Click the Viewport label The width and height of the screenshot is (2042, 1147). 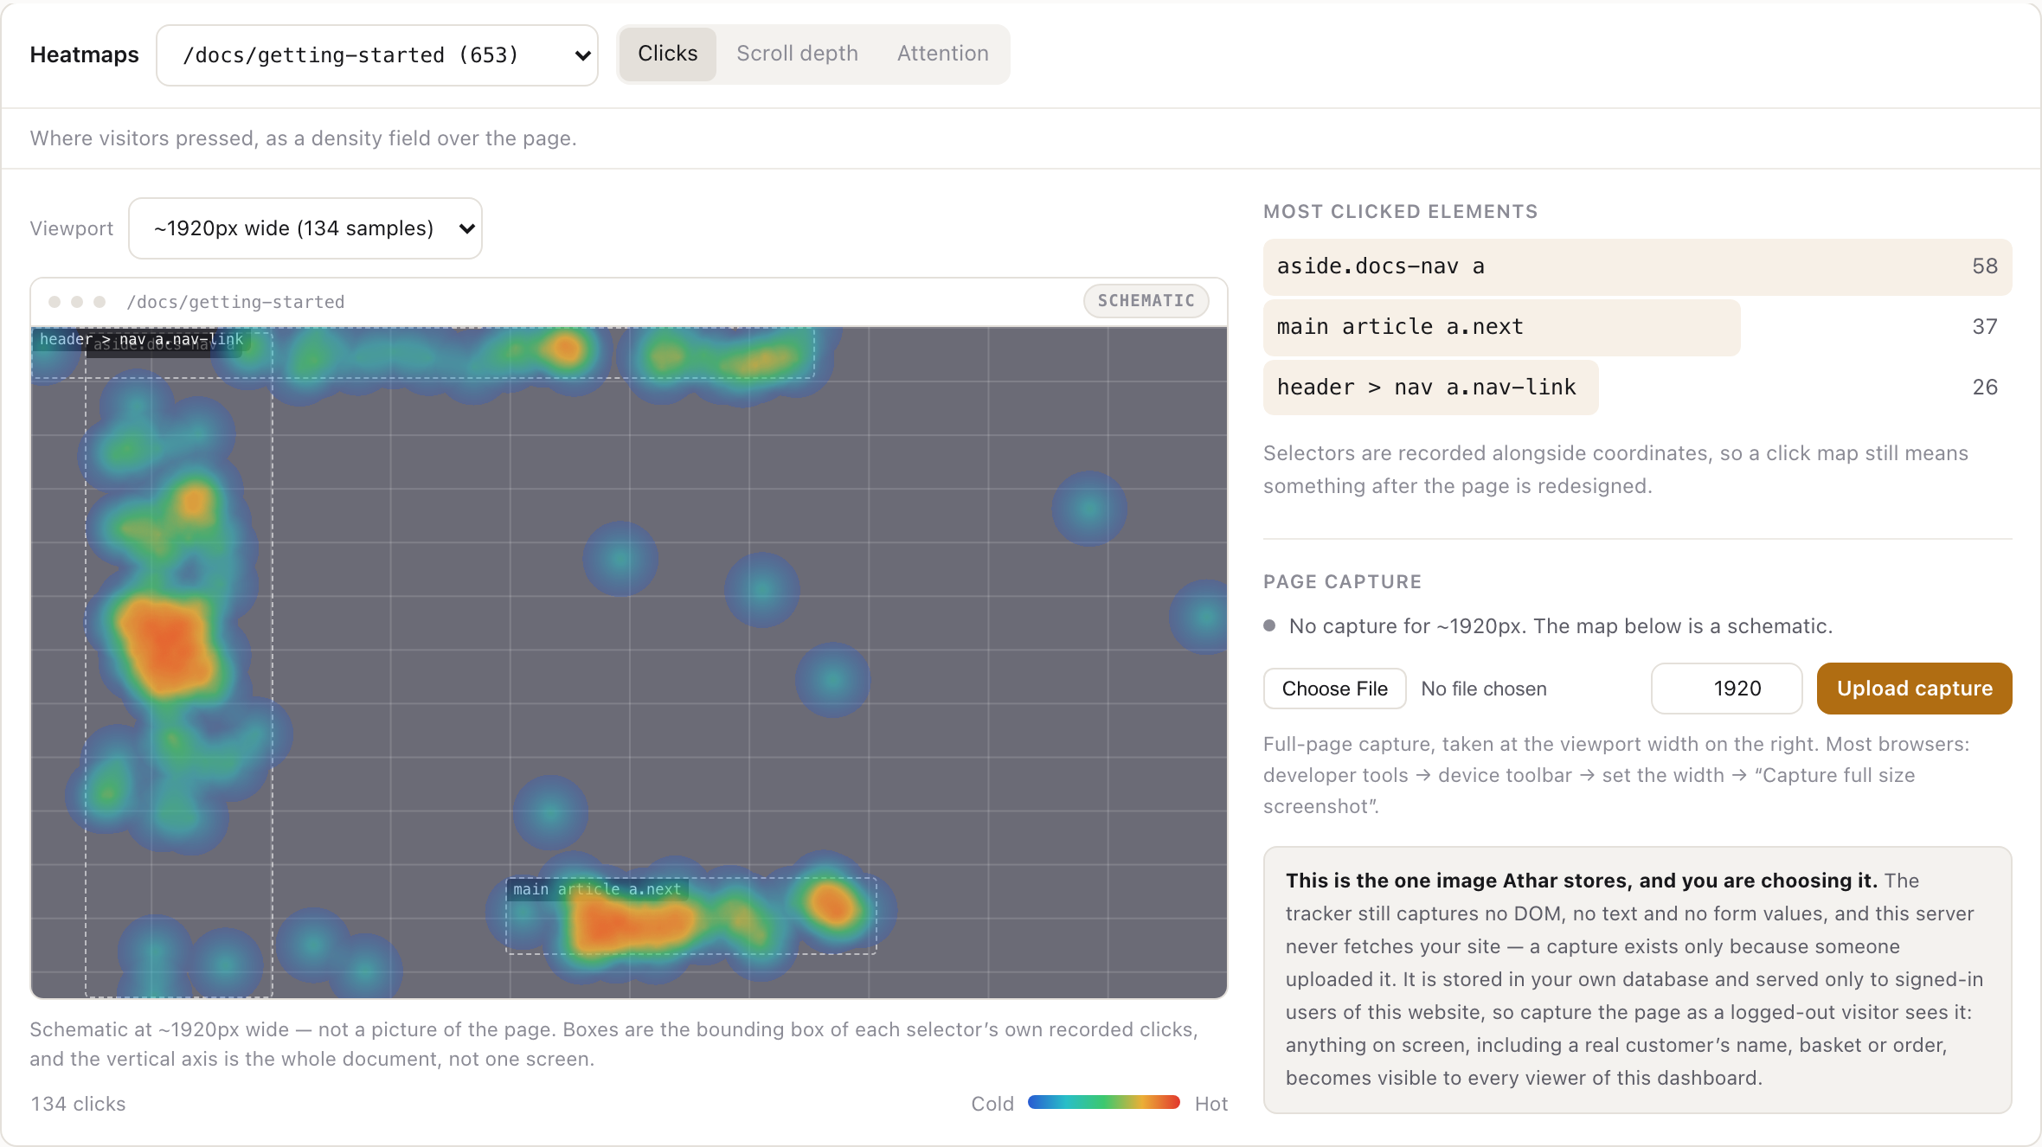tap(71, 228)
